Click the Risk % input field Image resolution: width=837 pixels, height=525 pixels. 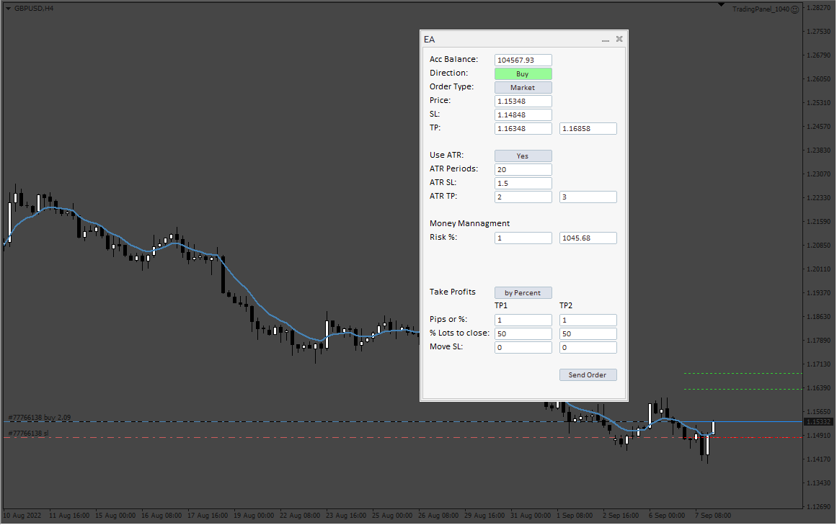(523, 238)
